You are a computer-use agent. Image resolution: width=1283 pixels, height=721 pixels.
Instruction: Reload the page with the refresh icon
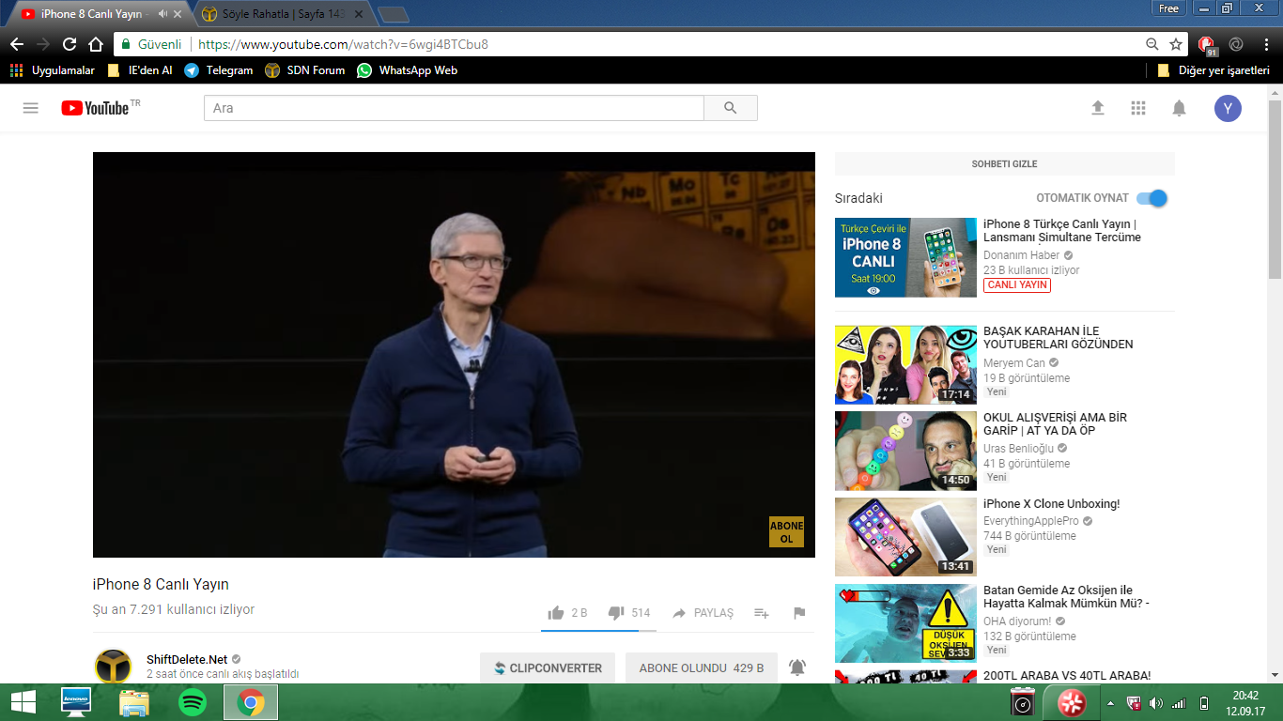coord(70,44)
